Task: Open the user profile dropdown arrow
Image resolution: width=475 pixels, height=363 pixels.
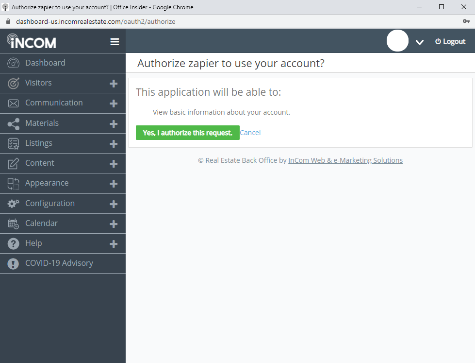Action: tap(420, 42)
